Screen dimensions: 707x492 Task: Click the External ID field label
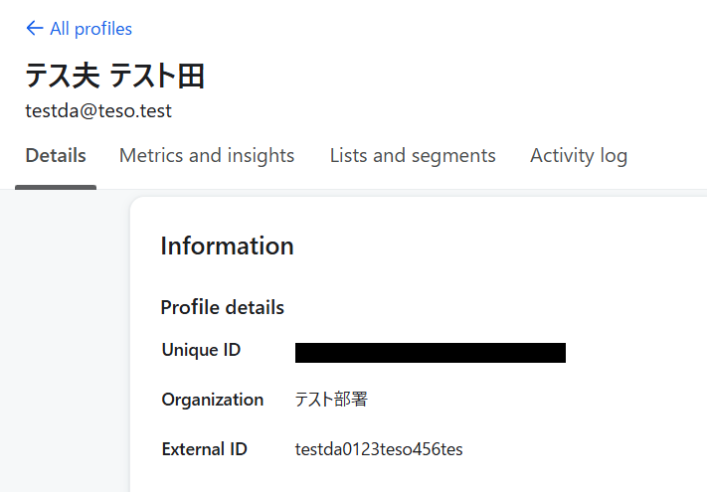[x=204, y=449]
